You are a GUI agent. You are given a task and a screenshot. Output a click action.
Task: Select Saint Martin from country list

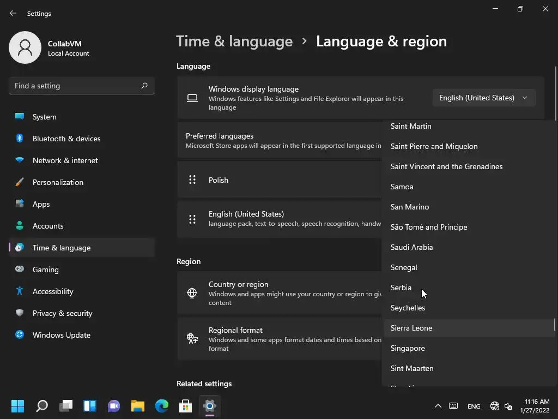(x=469, y=126)
